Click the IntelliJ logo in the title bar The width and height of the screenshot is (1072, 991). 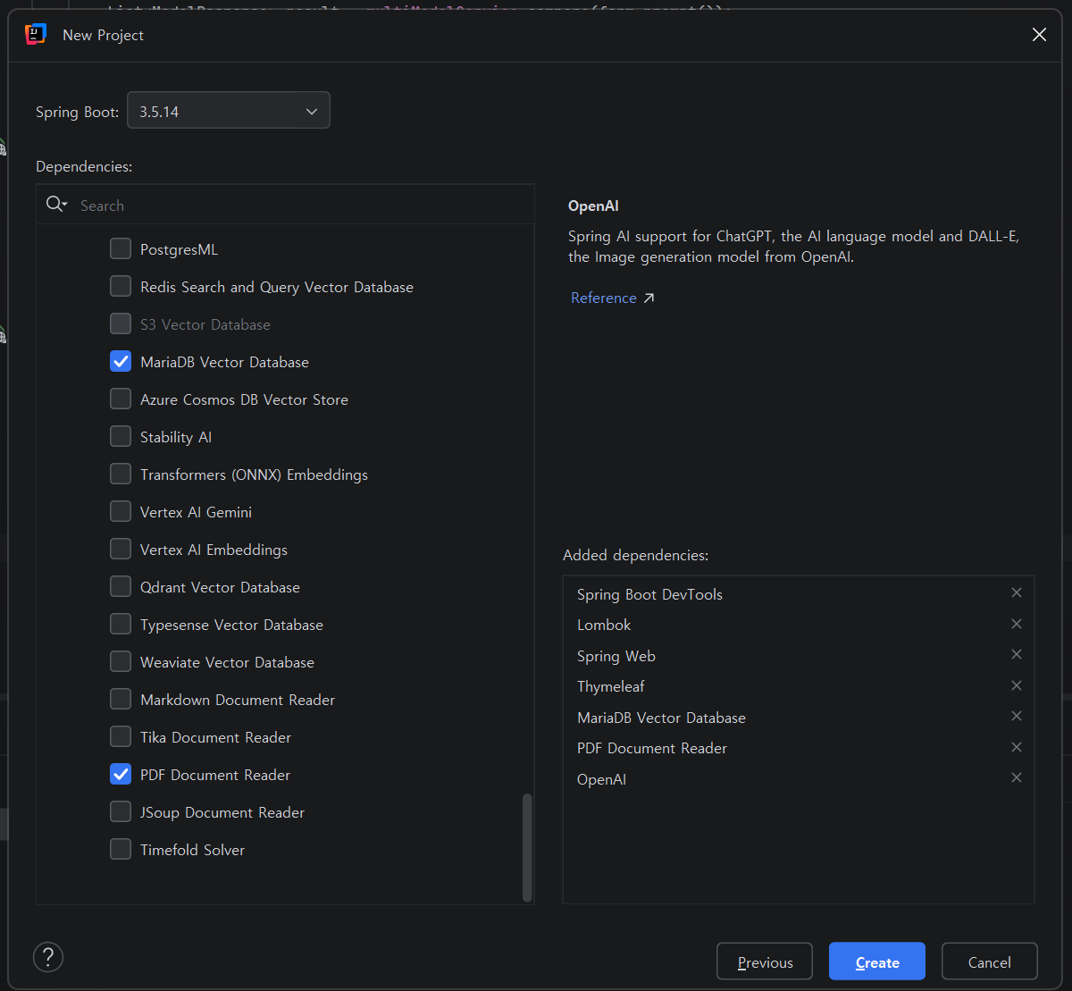click(35, 35)
